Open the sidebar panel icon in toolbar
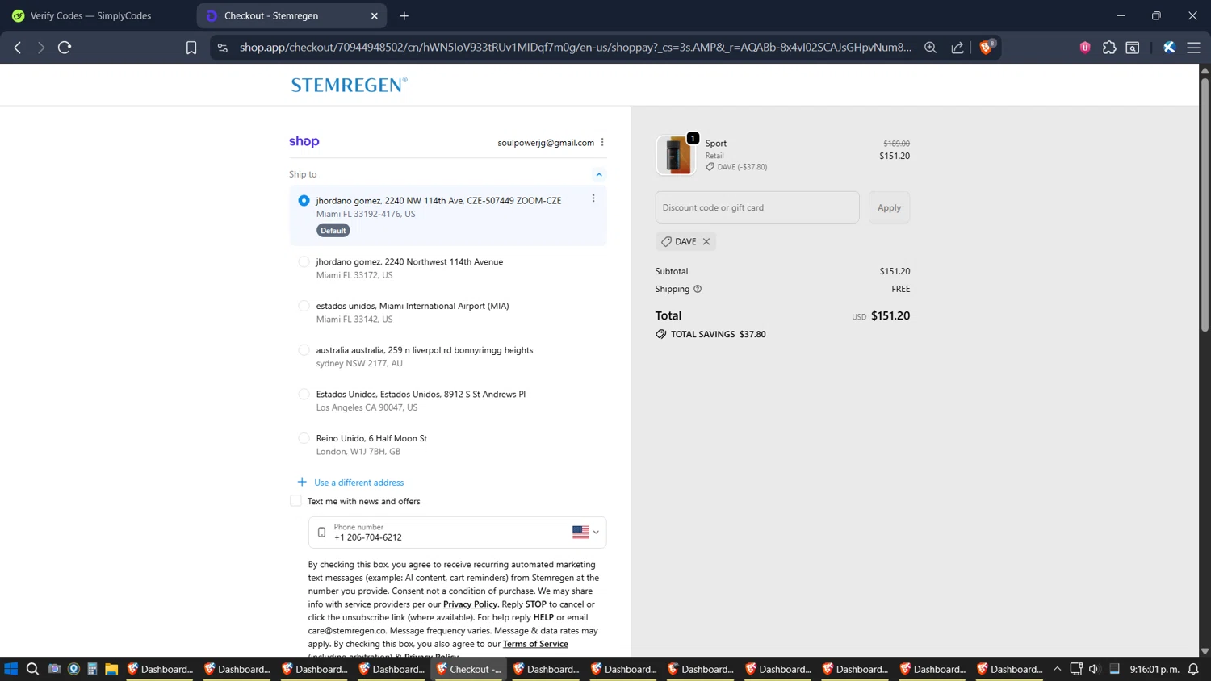Image resolution: width=1211 pixels, height=681 pixels. 1133,48
